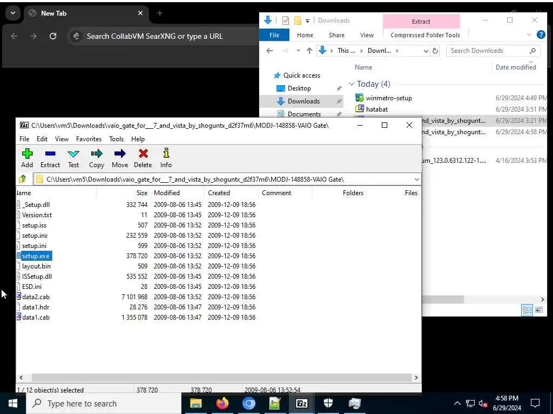This screenshot has width=553, height=414.
Task: Click the Explorer horizontal scrollbar thumb
Action: pos(443,299)
